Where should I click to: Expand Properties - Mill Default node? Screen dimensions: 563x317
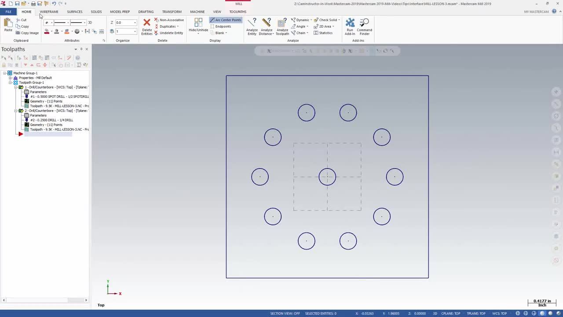[10, 78]
